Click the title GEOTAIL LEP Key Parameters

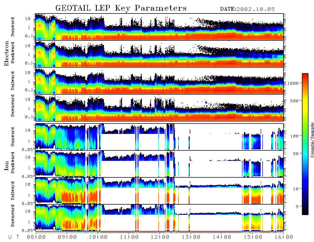click(x=121, y=9)
